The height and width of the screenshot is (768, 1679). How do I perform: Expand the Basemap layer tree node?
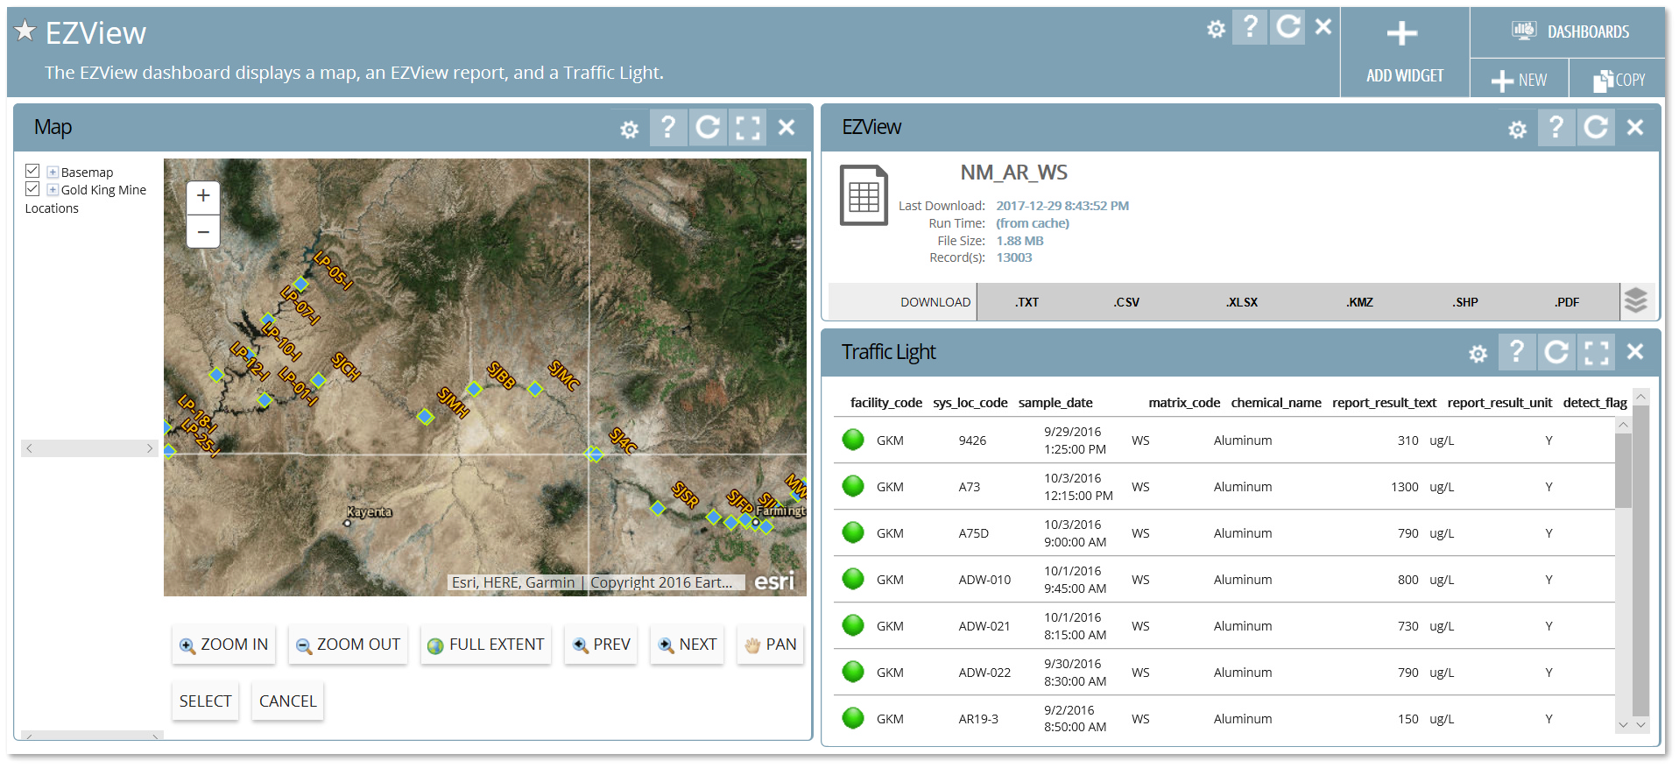point(53,173)
